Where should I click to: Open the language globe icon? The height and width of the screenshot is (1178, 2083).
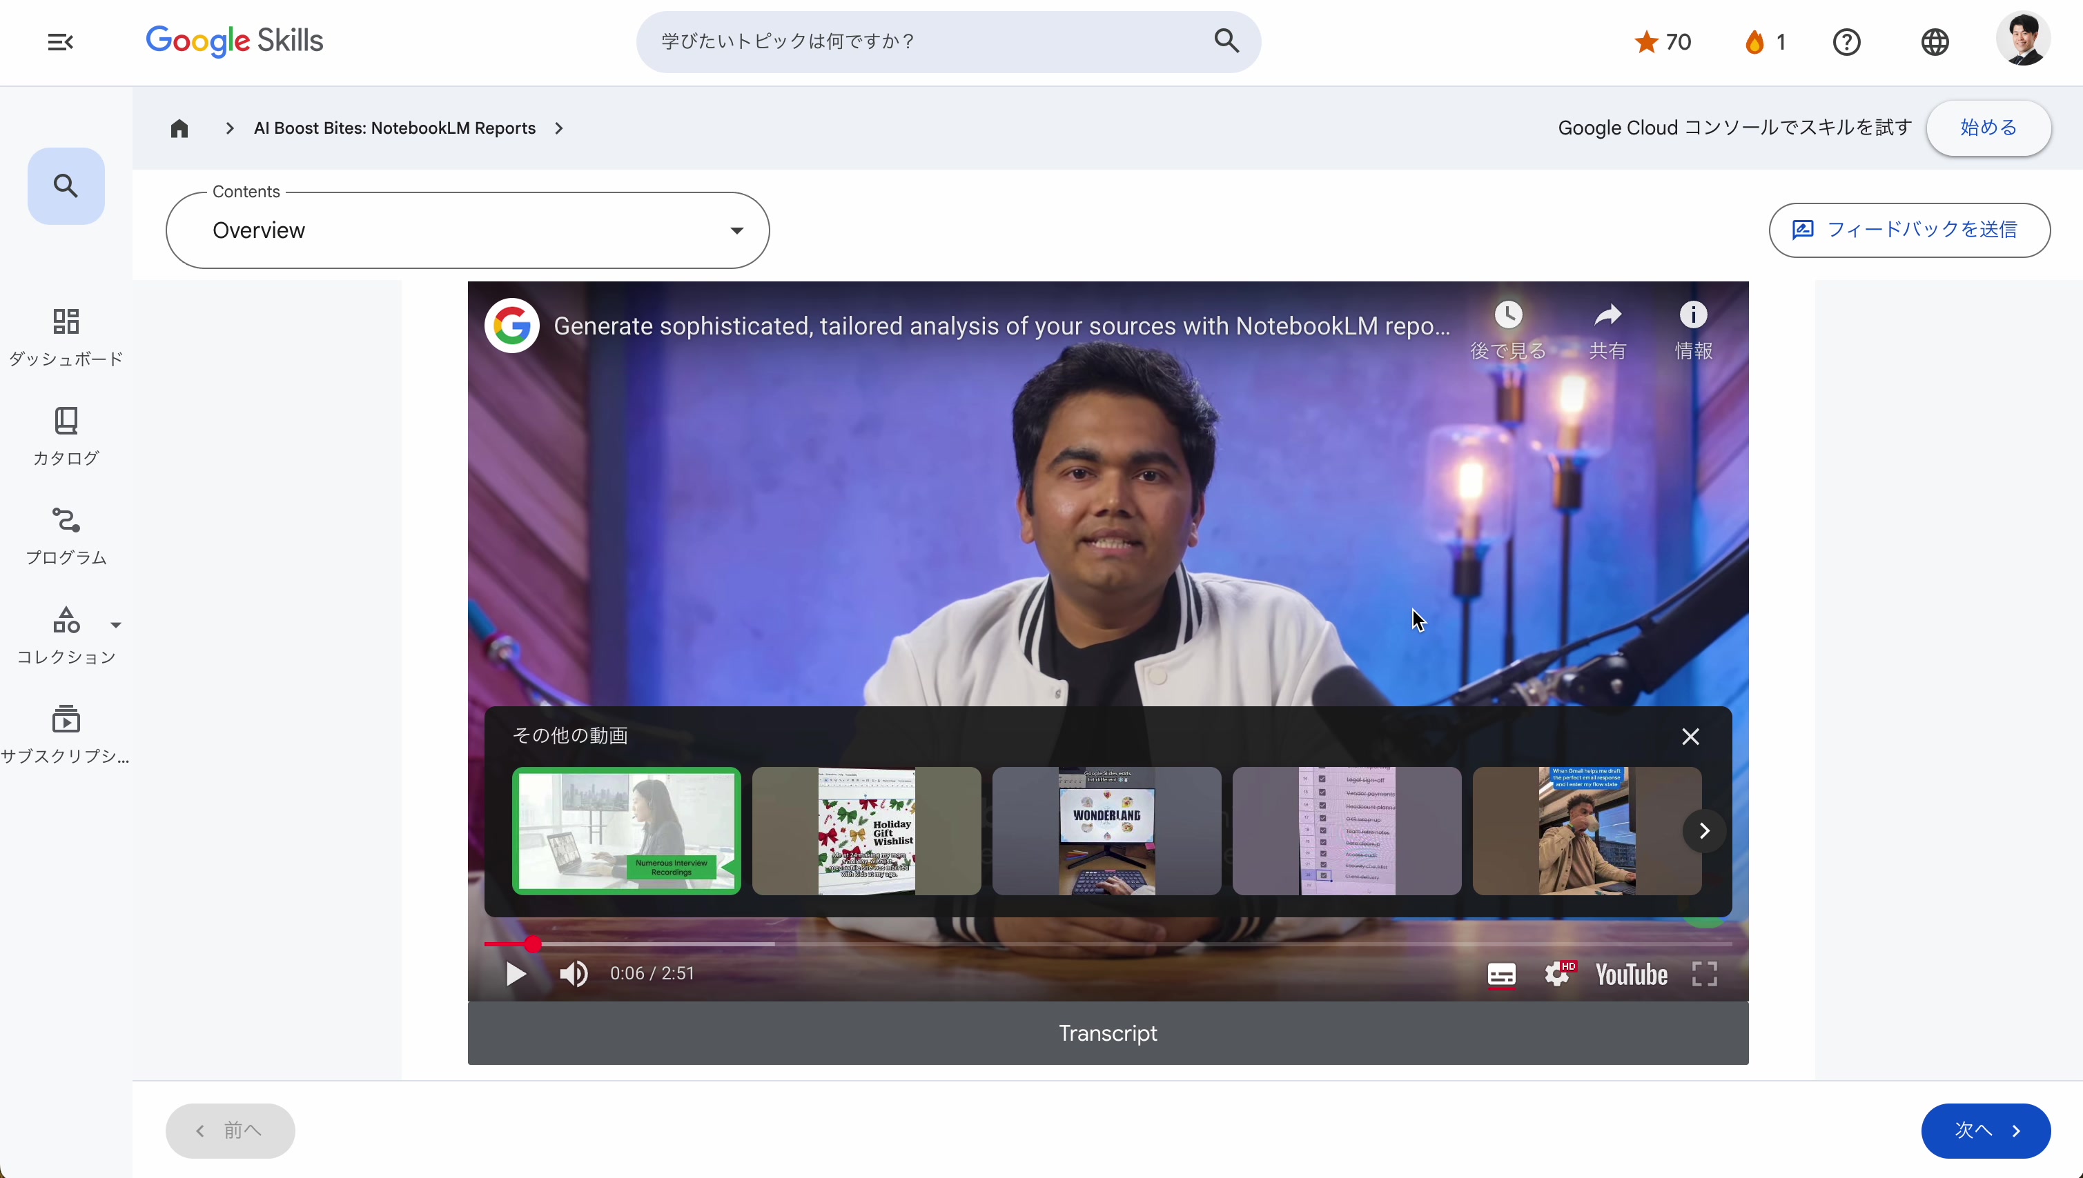point(1935,42)
